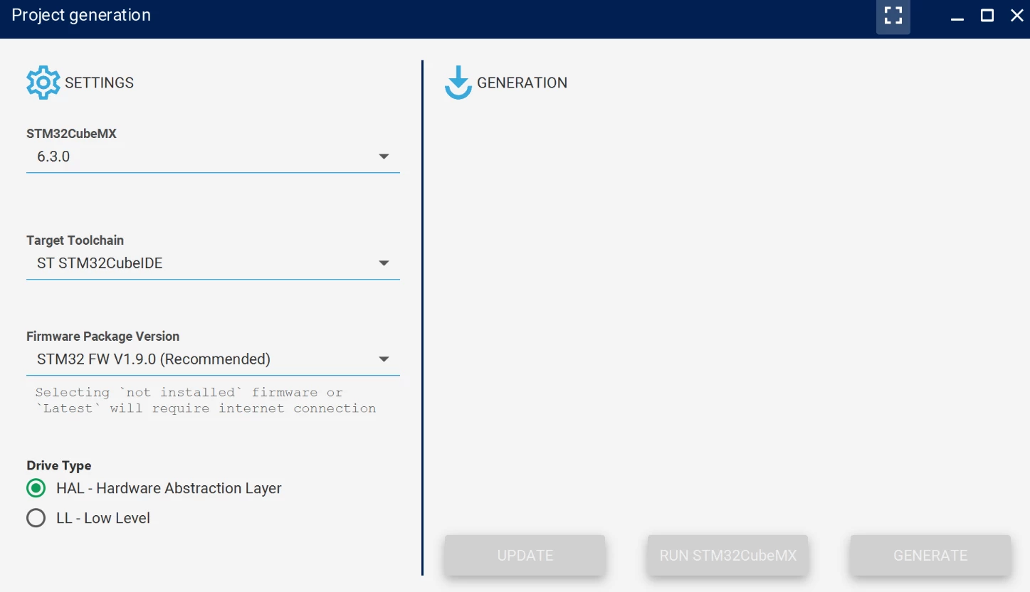This screenshot has height=592, width=1030.
Task: Open the STM32CubeMX version dropdown arrow
Action: (384, 157)
